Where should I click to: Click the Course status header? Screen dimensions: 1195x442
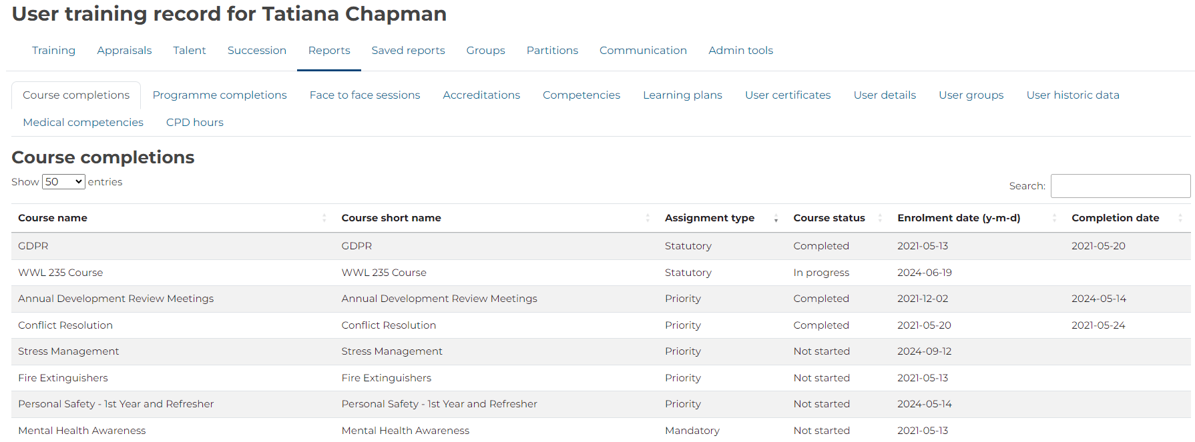tap(829, 218)
